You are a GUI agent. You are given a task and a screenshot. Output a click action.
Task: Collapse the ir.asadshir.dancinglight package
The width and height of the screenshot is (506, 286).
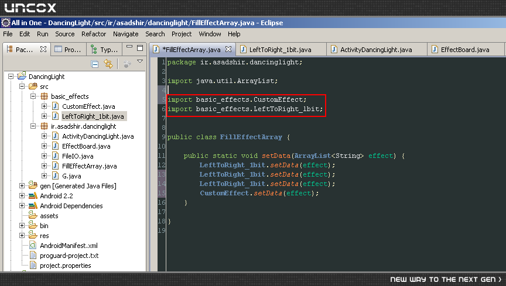click(33, 126)
